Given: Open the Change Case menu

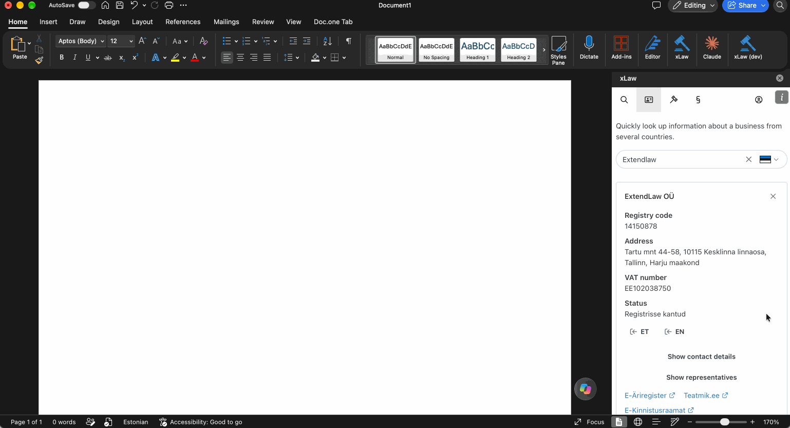Looking at the screenshot, I should [180, 41].
